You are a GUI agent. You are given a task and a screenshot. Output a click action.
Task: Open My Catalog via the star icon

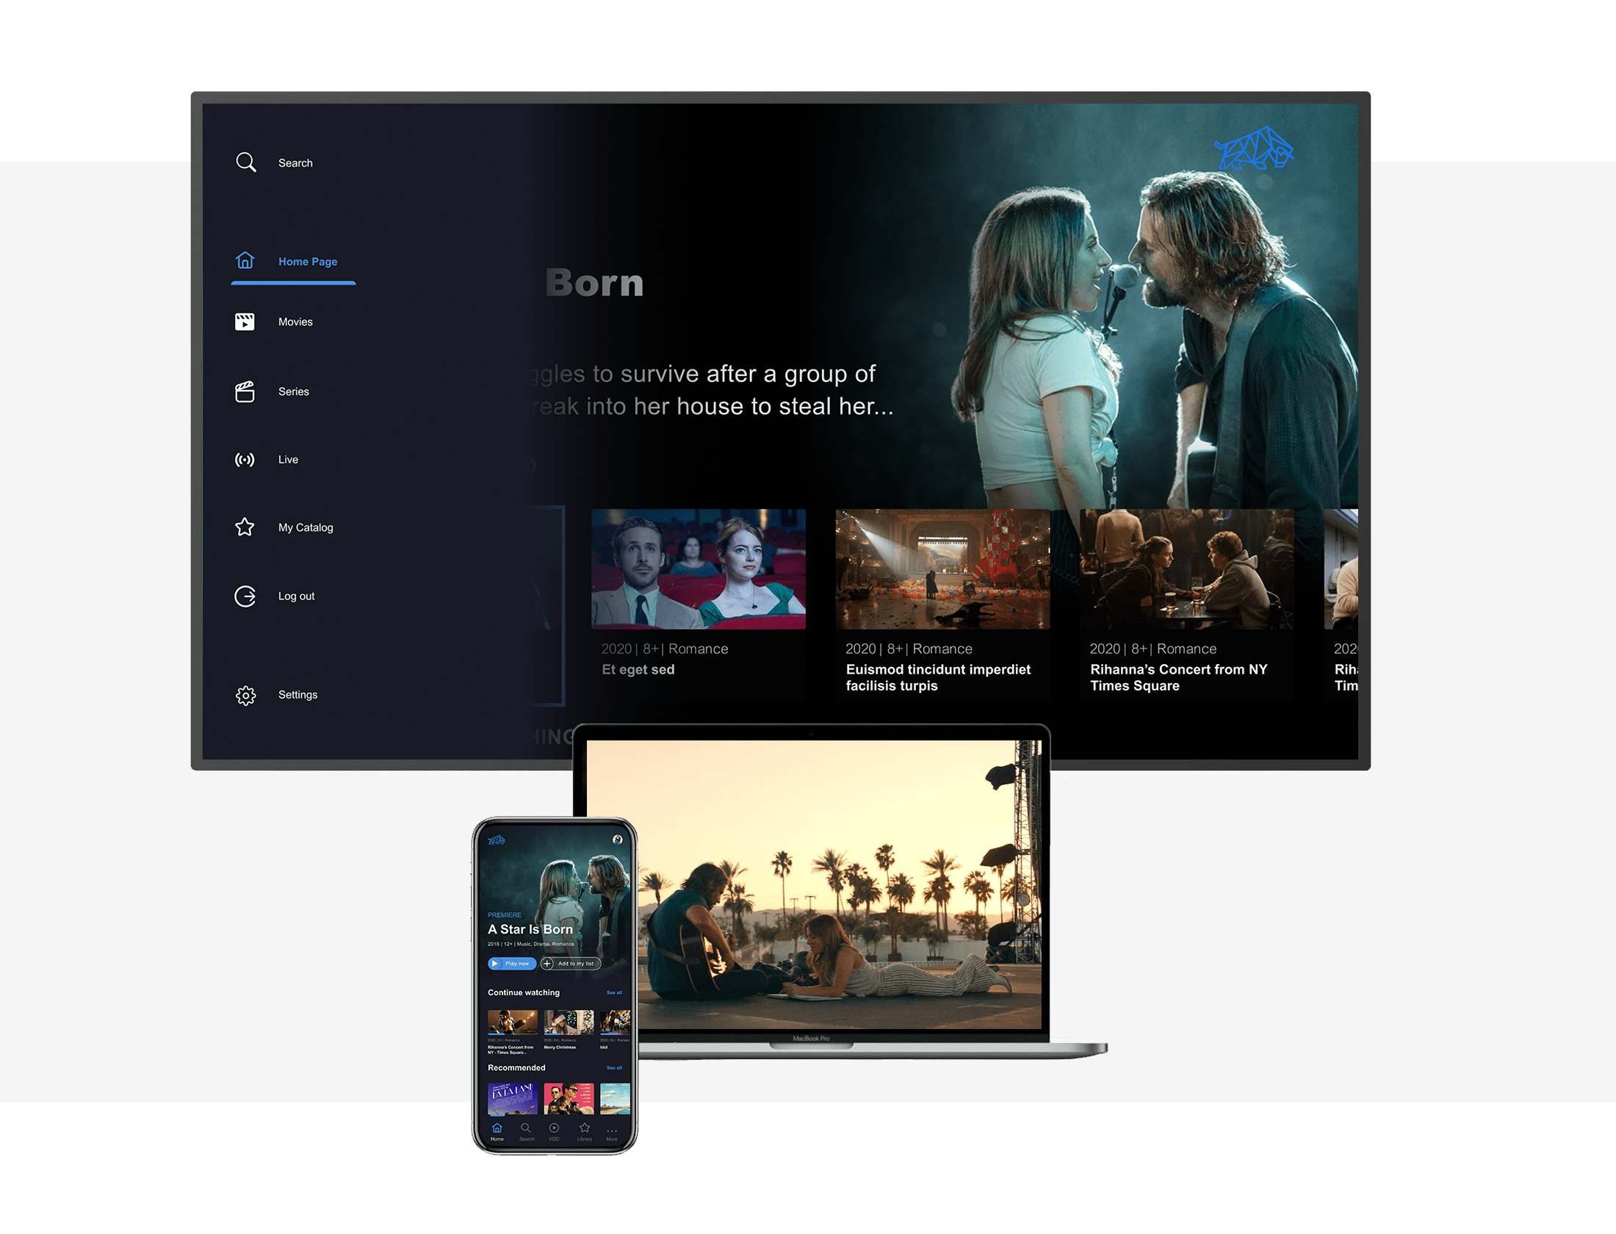coord(245,527)
